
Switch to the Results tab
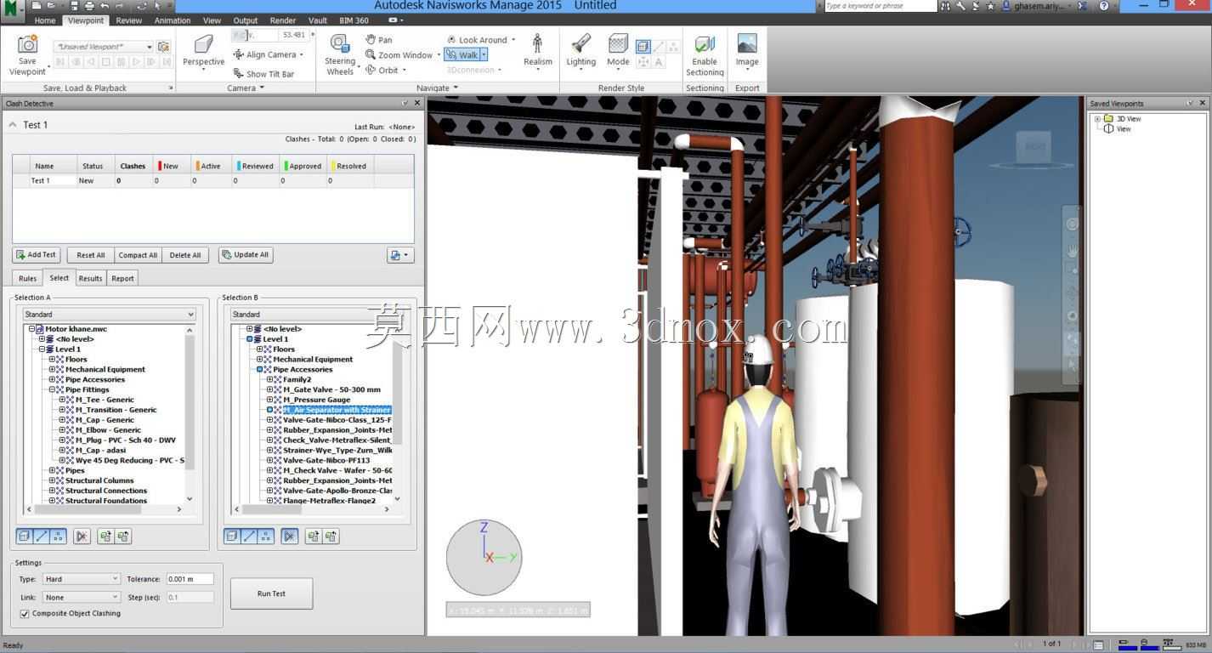pyautogui.click(x=90, y=278)
